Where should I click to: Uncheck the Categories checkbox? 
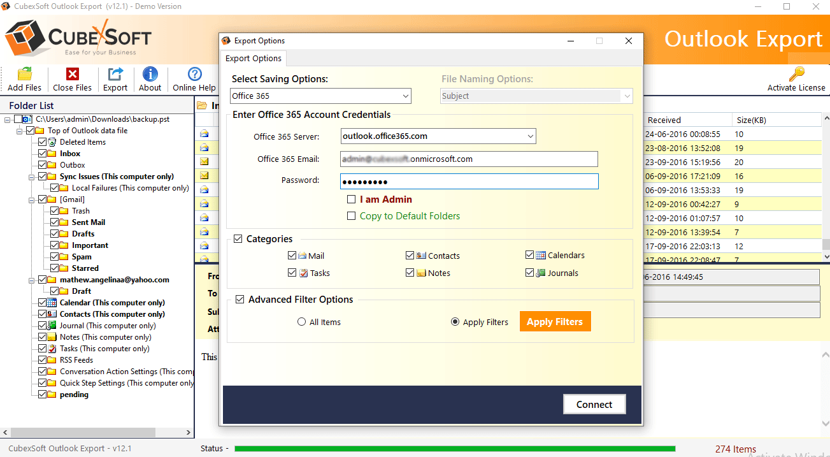[238, 239]
